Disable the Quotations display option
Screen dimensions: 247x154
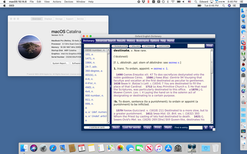[163, 46]
